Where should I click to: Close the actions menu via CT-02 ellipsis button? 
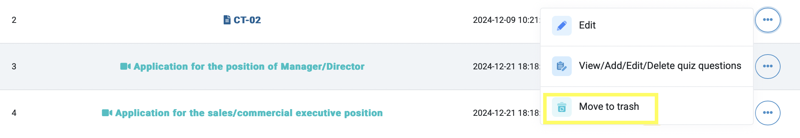click(x=767, y=20)
